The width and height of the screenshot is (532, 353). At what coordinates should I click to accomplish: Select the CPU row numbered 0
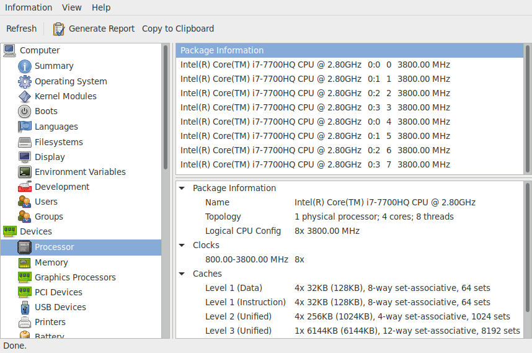click(x=350, y=65)
